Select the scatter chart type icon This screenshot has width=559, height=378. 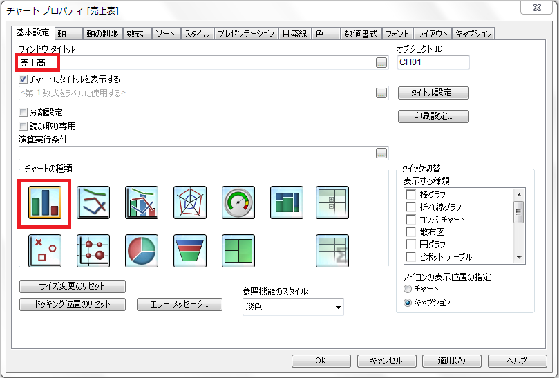[x=45, y=251]
